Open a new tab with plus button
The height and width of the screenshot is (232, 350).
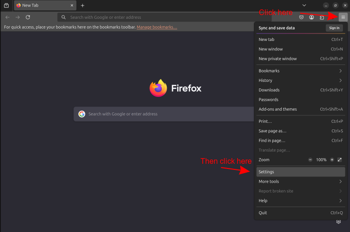click(x=82, y=5)
